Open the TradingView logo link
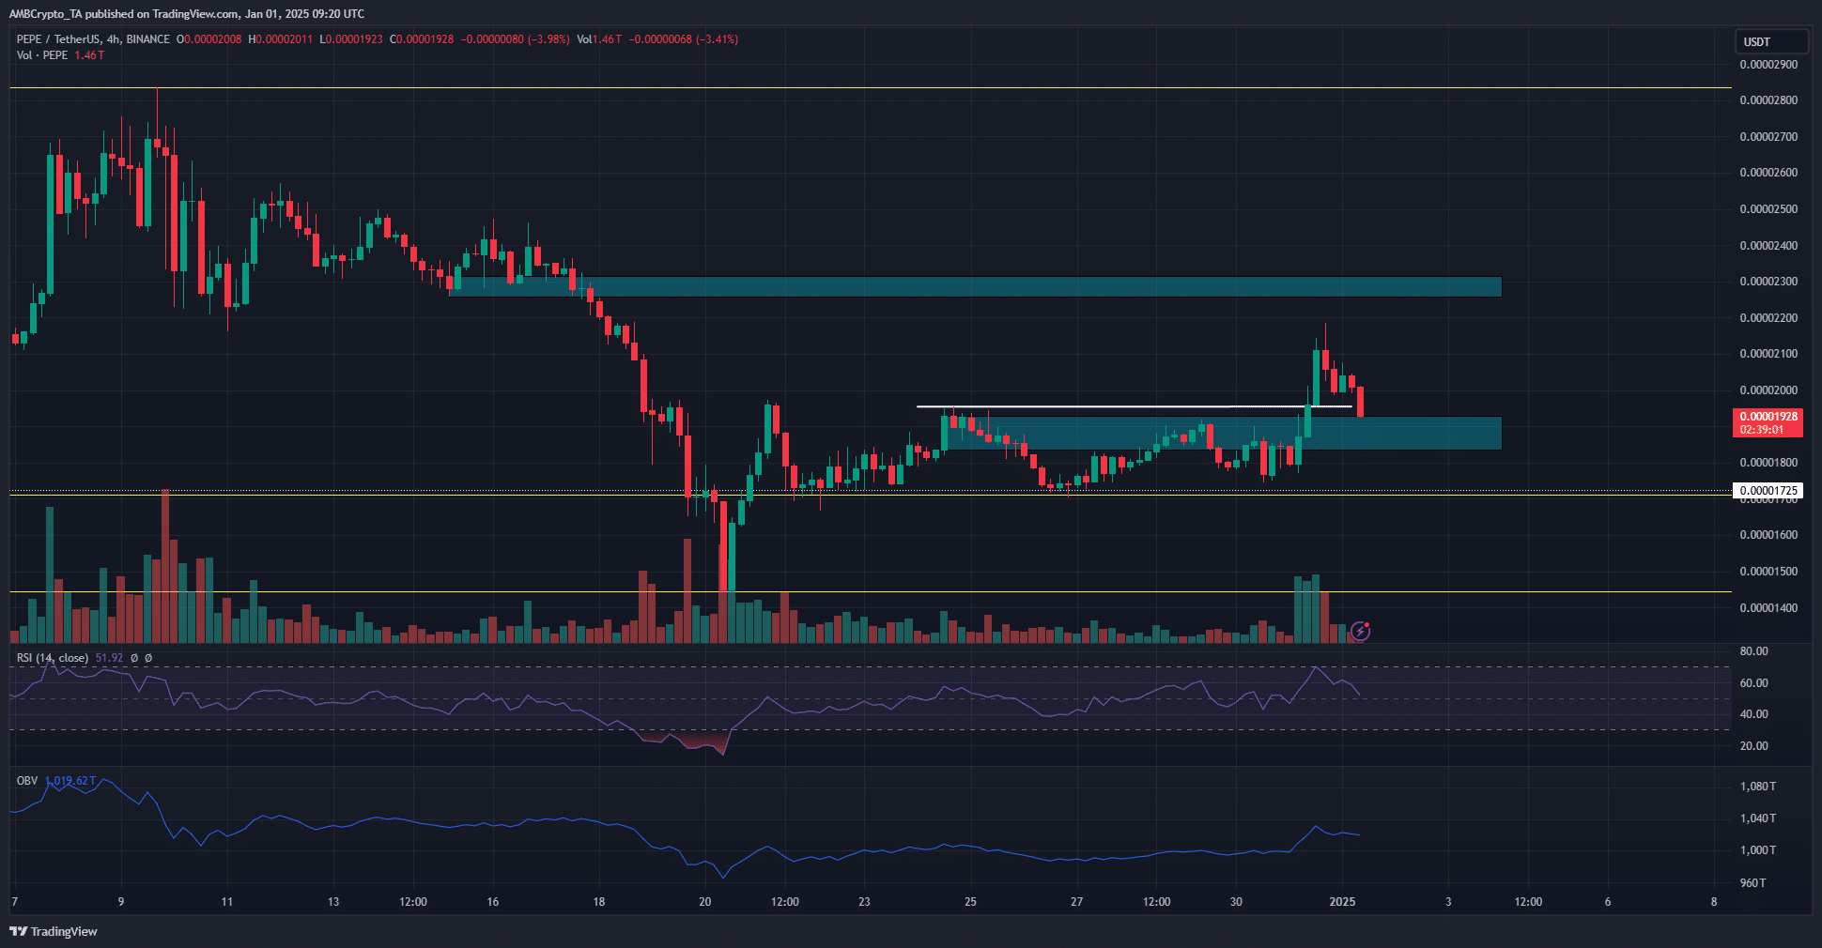The width and height of the screenshot is (1822, 948). tap(54, 931)
